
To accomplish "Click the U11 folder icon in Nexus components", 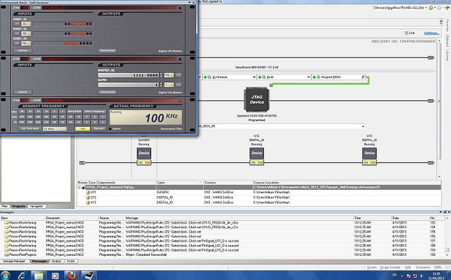I will point(87,192).
